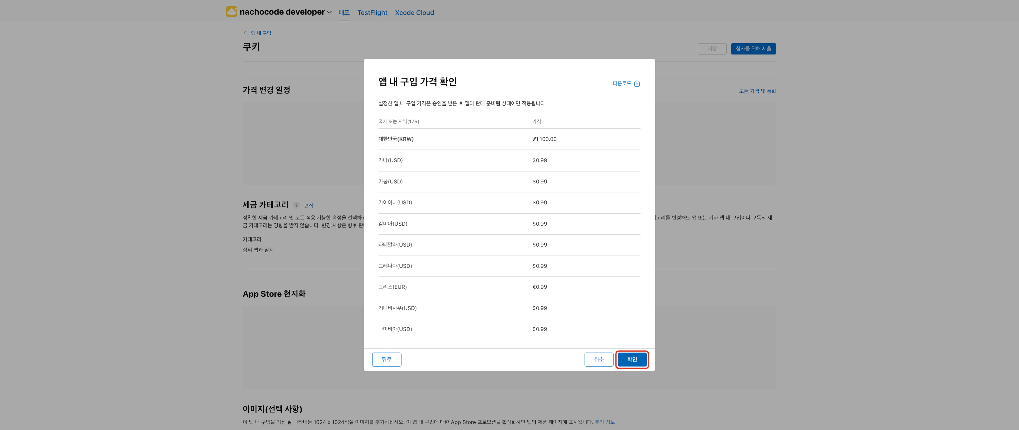Click the nachocode developer app icon

(x=231, y=12)
